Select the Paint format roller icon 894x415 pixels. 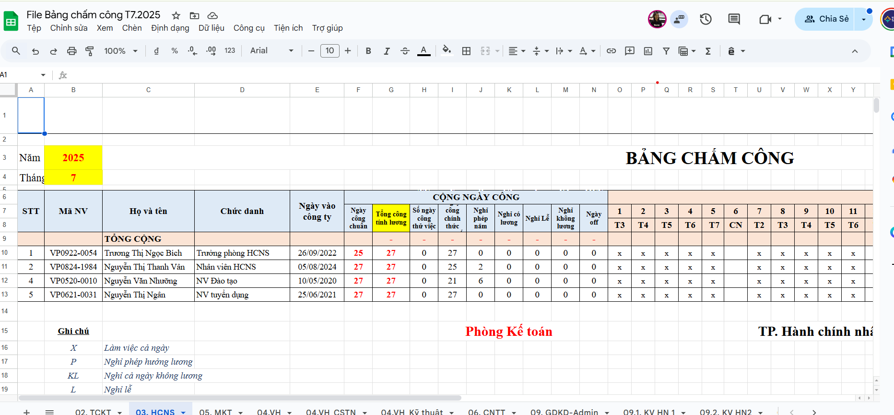tap(90, 51)
